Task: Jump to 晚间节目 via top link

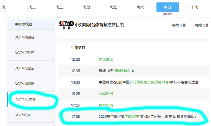Action: click(202, 25)
